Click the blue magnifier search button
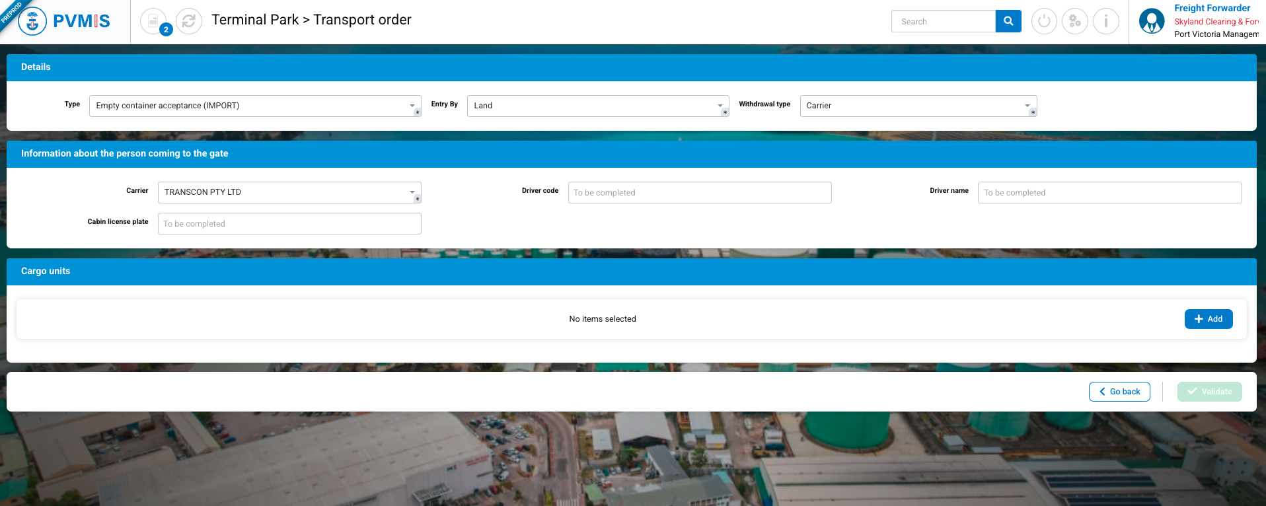 1008,21
